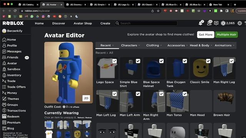The image size is (246, 138).
Task: Expand the Animations dropdown
Action: 224,45
